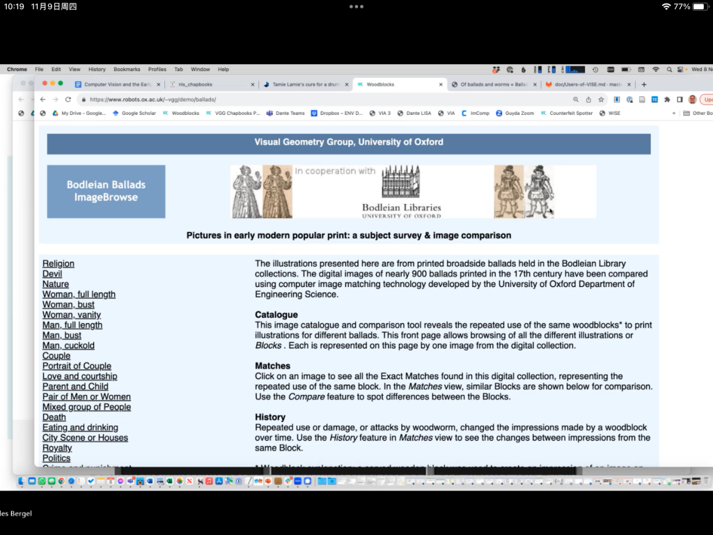The height and width of the screenshot is (535, 713).
Task: Open the Devil category link
Action: 52,274
